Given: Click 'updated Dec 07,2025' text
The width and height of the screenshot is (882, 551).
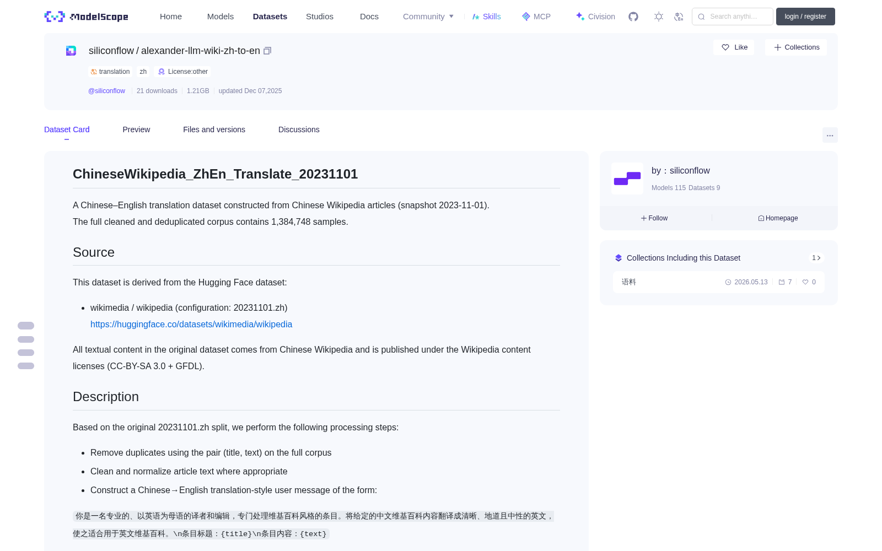Looking at the screenshot, I should pyautogui.click(x=250, y=91).
